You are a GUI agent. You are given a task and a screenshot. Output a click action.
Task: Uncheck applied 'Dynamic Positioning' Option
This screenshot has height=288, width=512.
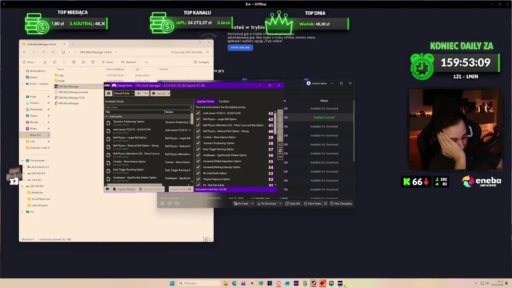[198, 143]
